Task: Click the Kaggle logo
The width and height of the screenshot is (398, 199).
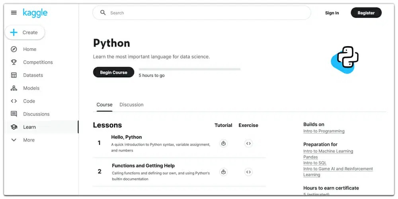Action: coord(35,13)
